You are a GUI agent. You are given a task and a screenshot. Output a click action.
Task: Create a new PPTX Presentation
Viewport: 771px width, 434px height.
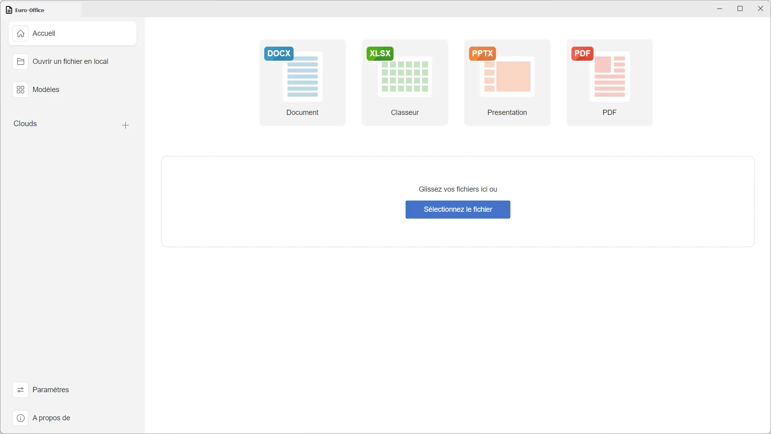(507, 82)
